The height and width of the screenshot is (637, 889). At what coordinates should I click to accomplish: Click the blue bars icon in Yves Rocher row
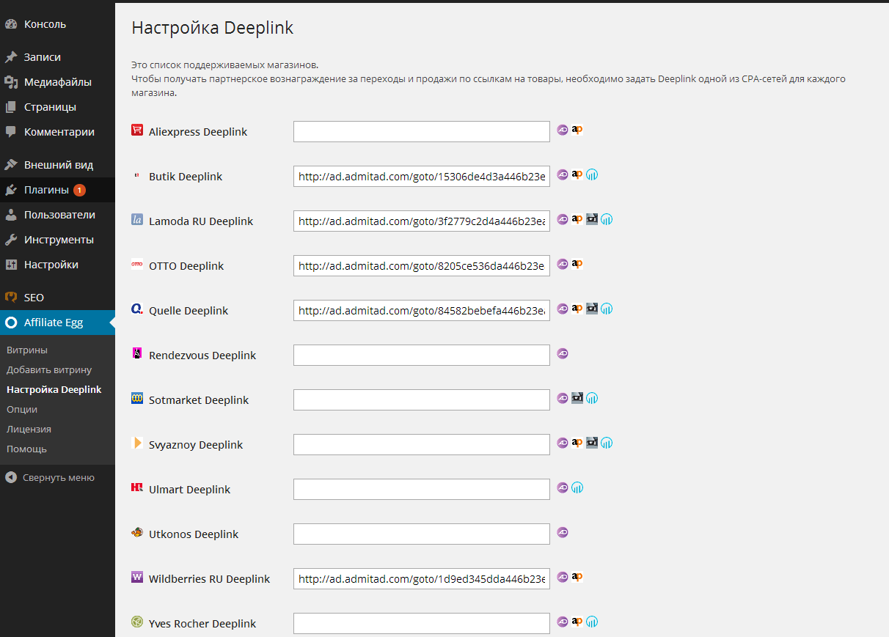point(592,622)
